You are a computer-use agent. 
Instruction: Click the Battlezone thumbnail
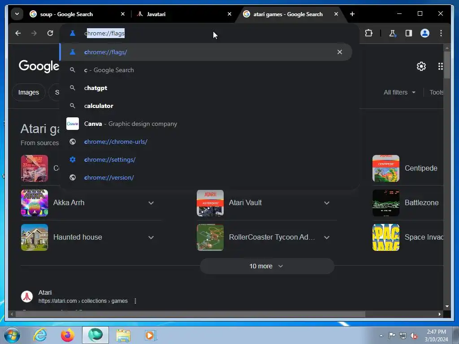point(386,203)
